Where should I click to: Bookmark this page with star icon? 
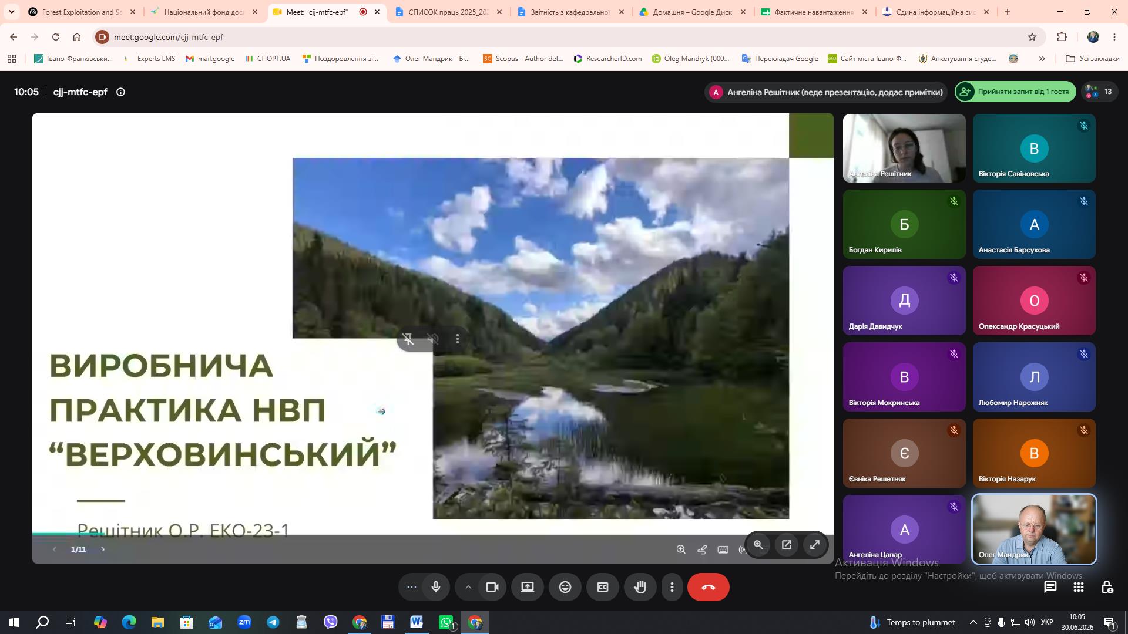(x=1032, y=37)
